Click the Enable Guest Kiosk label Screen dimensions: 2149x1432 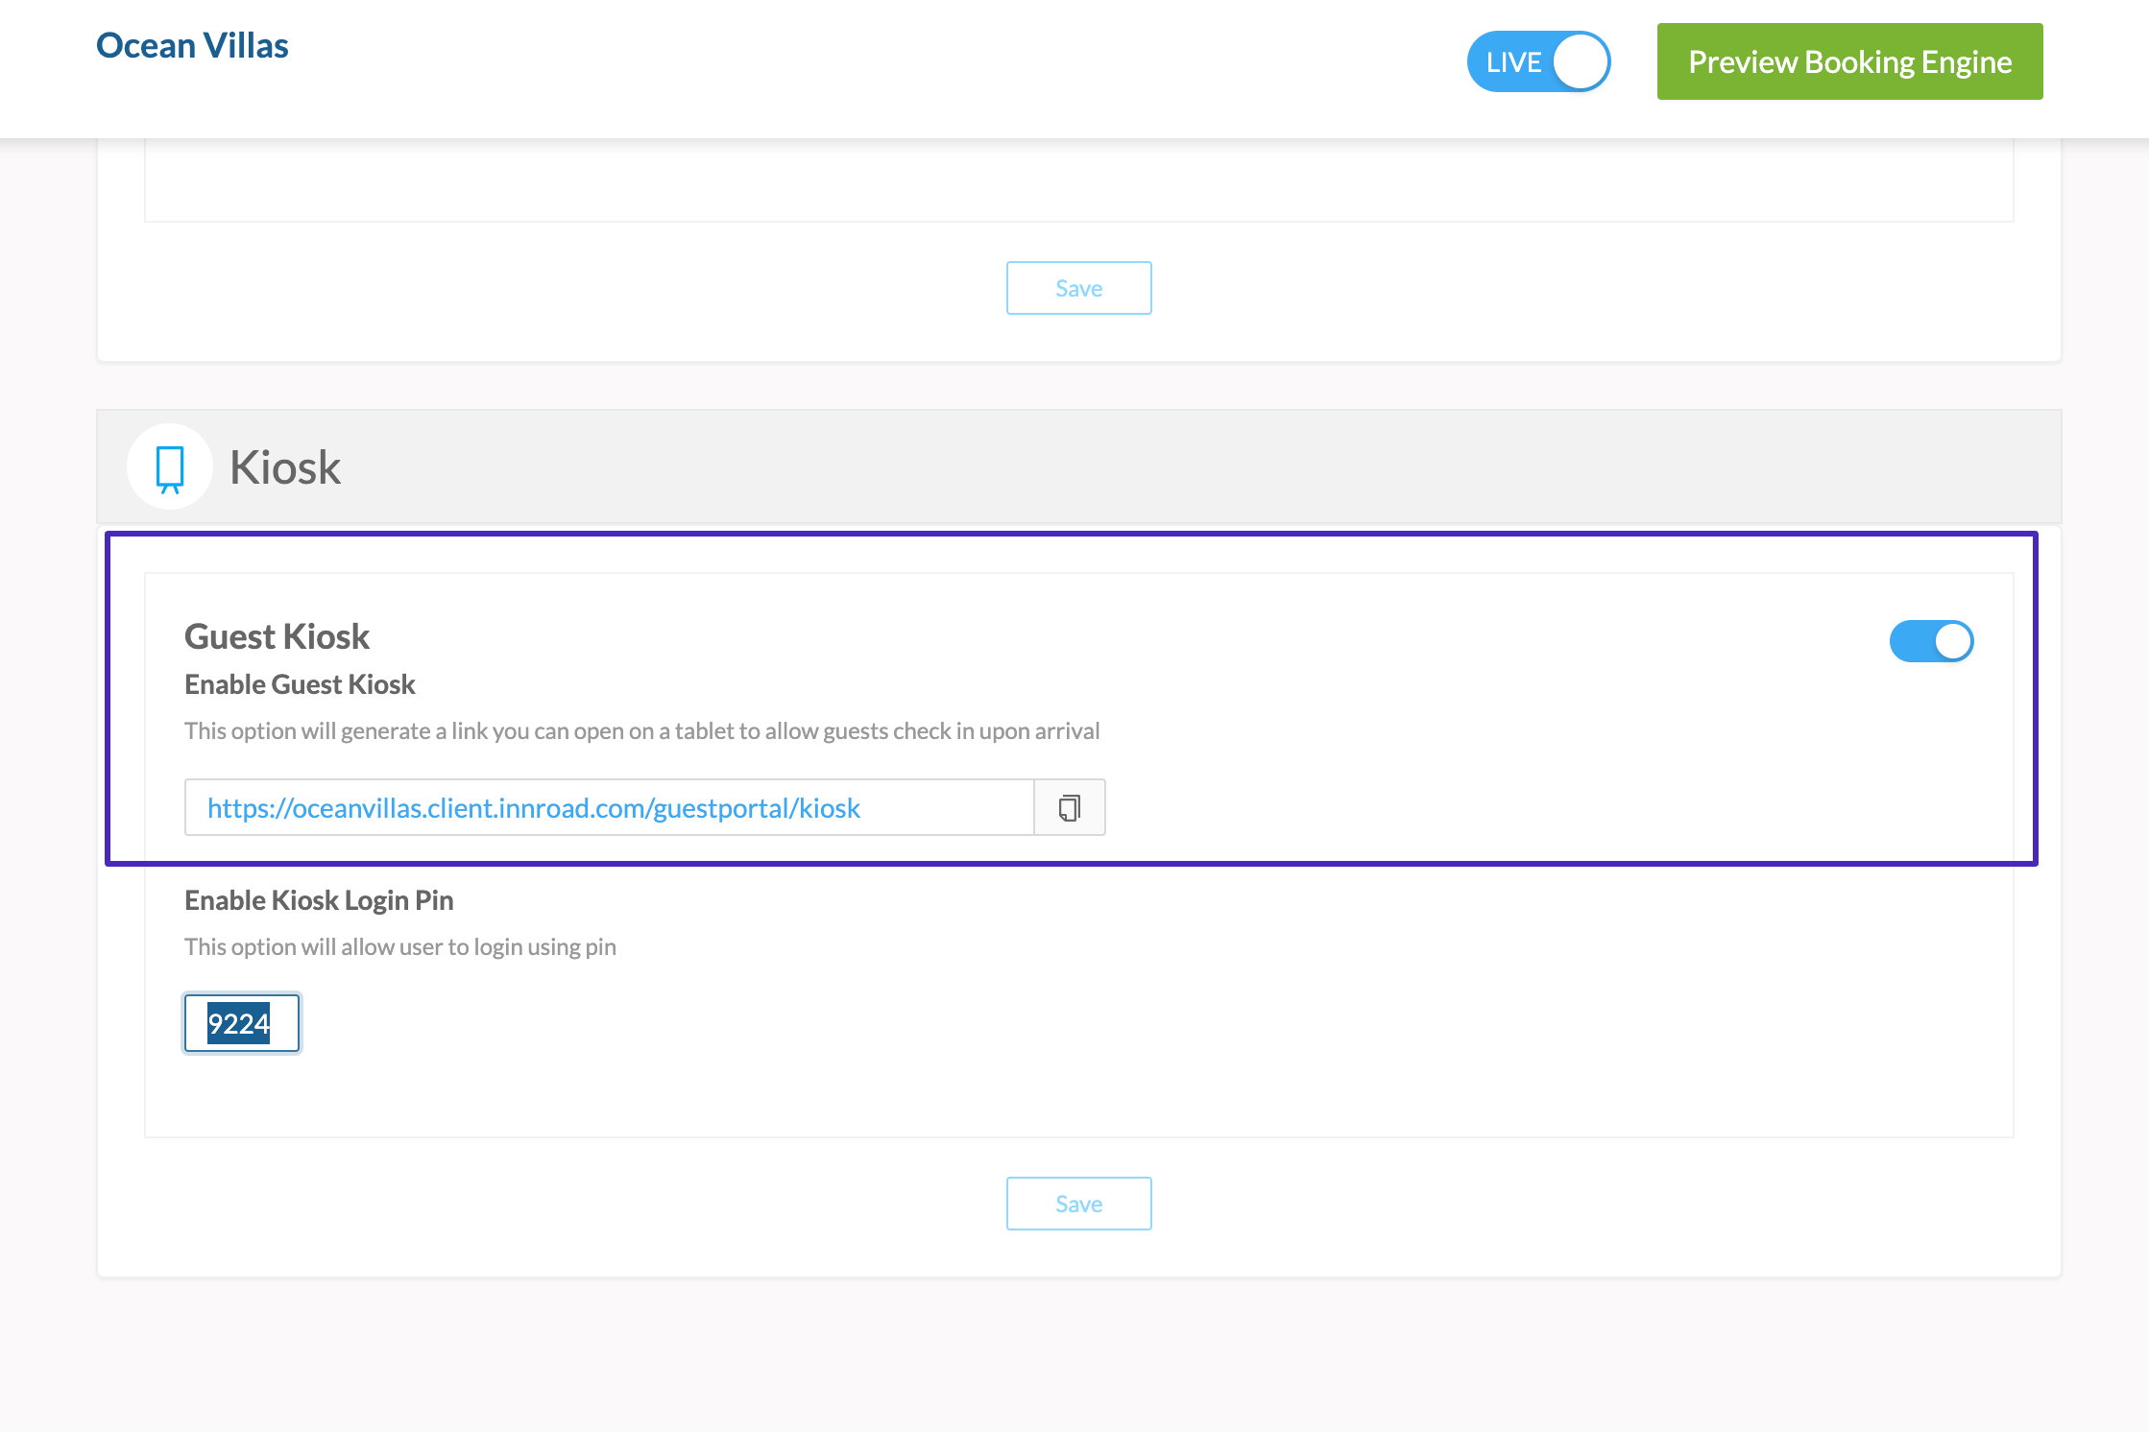point(300,684)
